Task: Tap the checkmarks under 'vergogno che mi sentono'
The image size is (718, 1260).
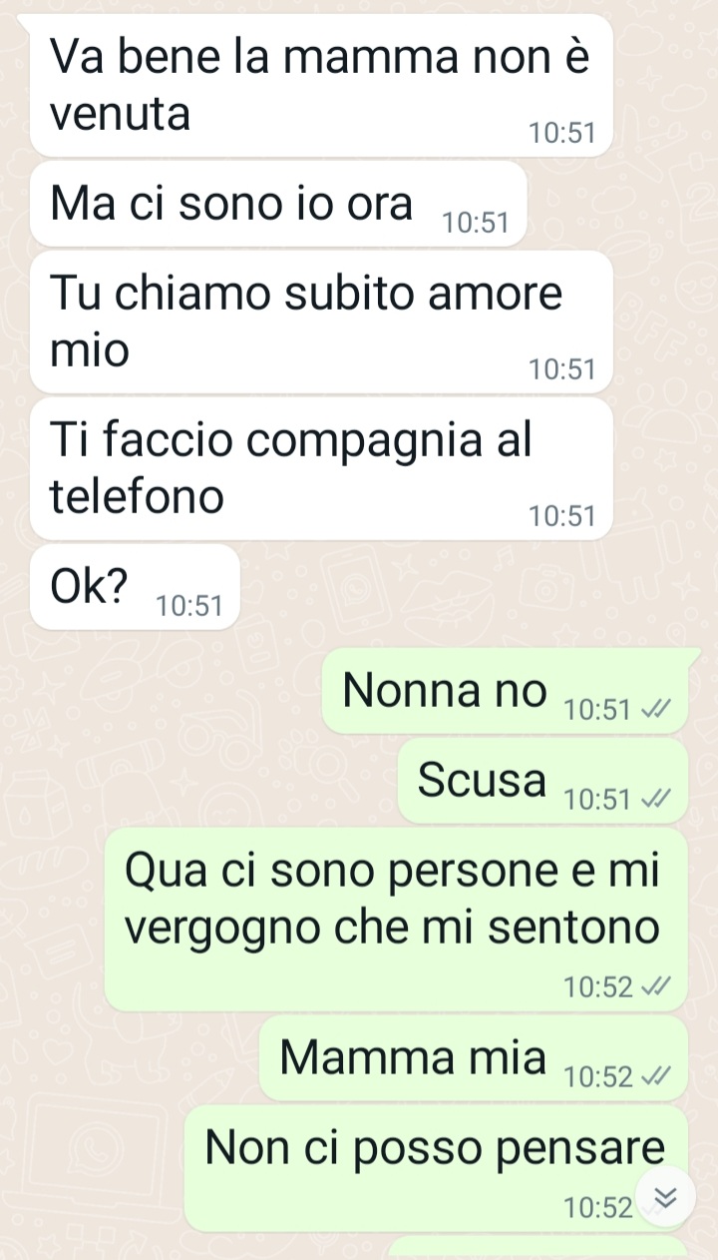Action: coord(655,987)
